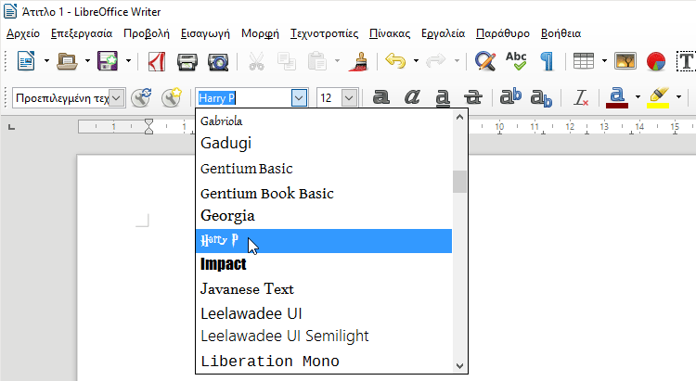Toggle Underline formatting
This screenshot has width=696, height=381.
443,97
